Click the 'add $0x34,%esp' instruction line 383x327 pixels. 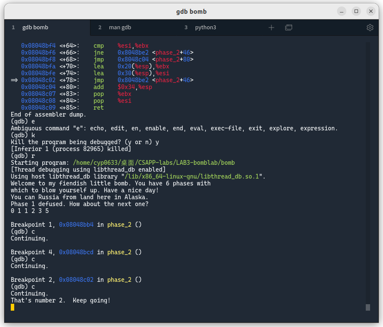point(87,87)
